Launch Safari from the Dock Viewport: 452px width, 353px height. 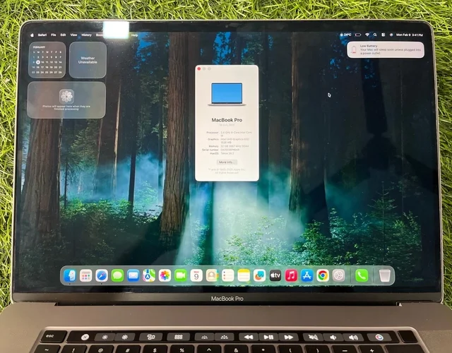click(x=102, y=276)
